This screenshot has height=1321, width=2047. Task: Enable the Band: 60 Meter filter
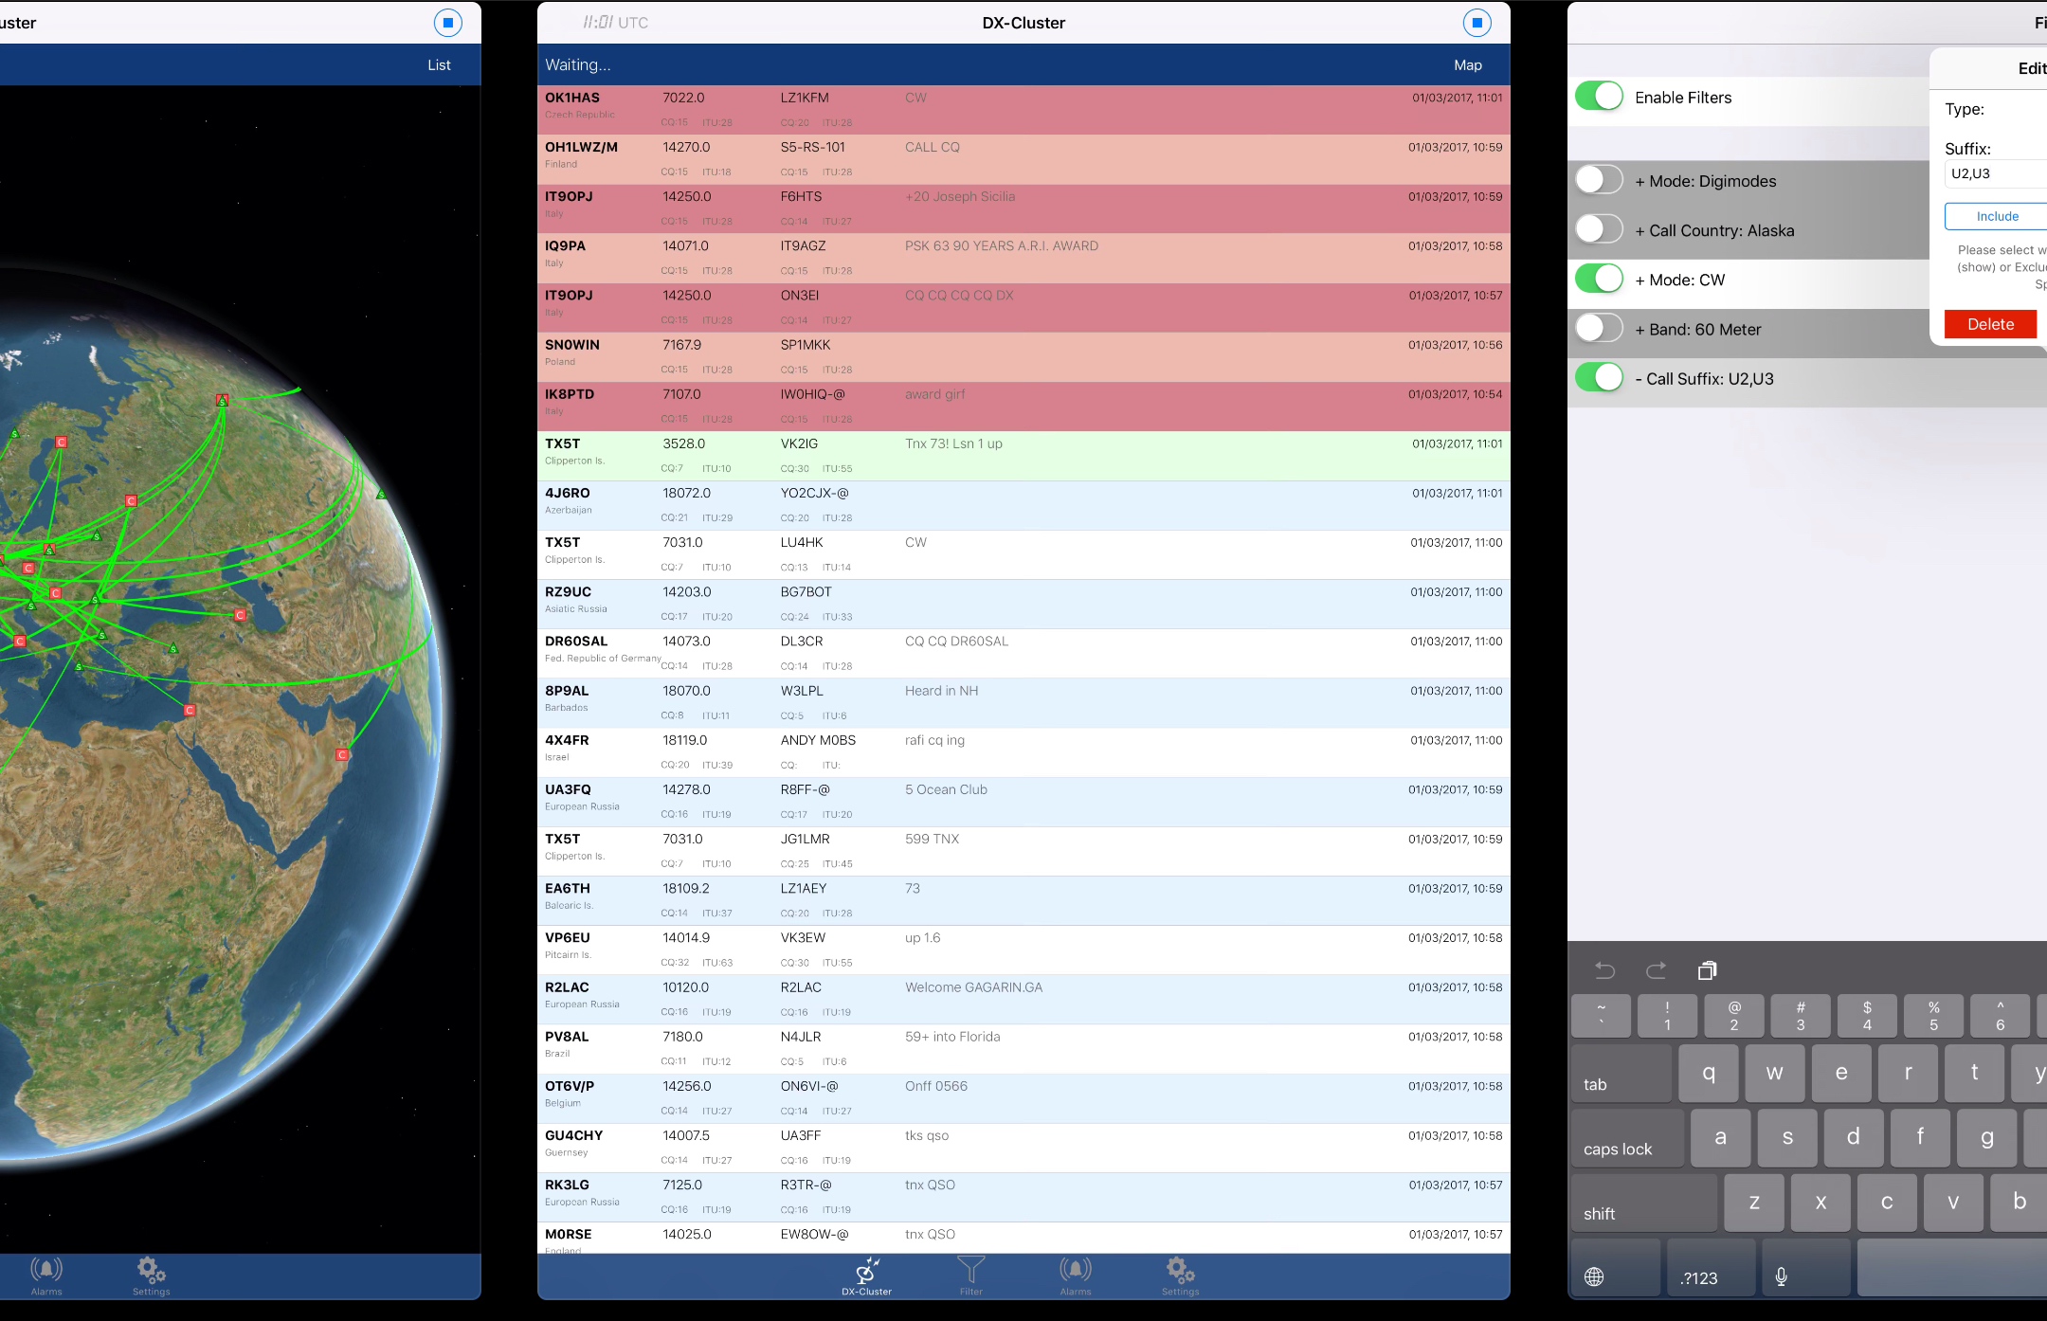point(1599,329)
